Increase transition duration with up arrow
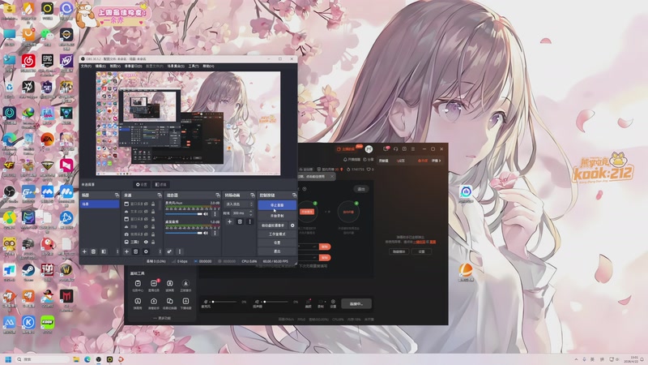This screenshot has width=648, height=365. click(251, 211)
